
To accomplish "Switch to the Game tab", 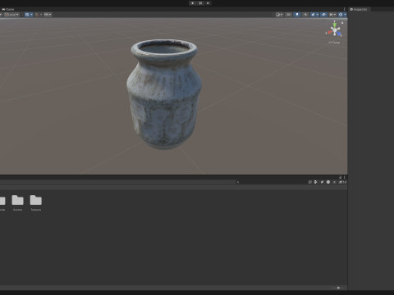I will click(x=8, y=9).
